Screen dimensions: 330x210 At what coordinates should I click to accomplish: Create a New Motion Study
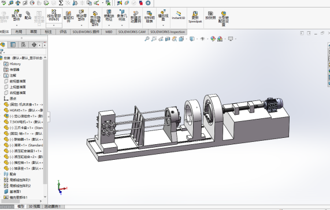pyautogui.click(x=136, y=17)
